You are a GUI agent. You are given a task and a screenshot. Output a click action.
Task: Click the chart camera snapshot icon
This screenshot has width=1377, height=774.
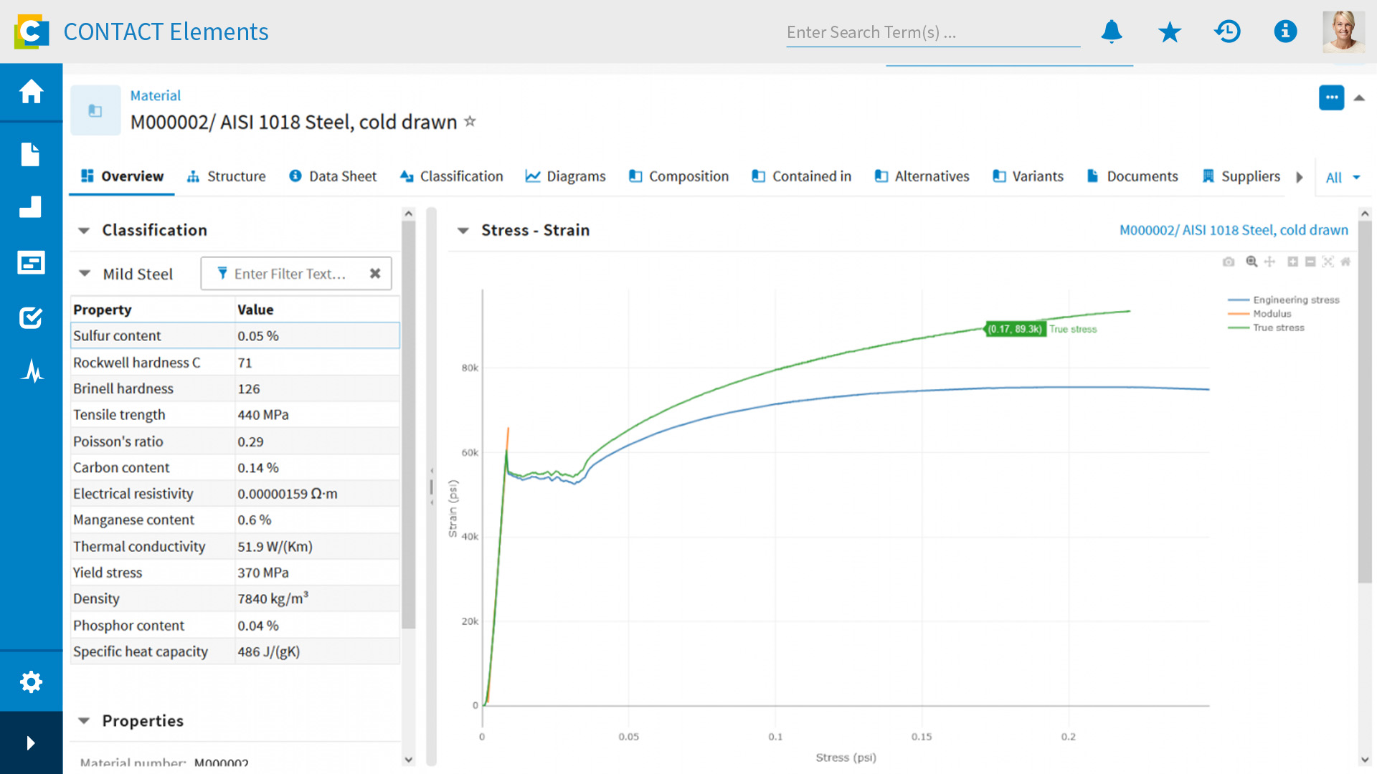1229,262
